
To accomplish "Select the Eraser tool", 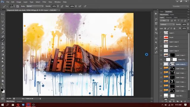I will point(3,51).
